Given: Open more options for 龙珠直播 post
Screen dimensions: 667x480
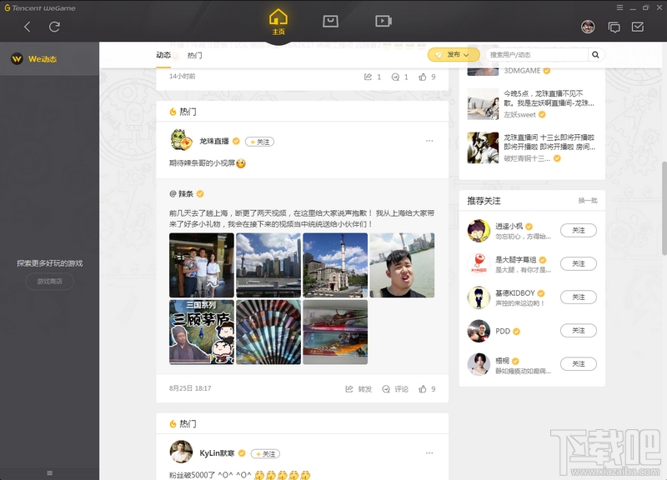Looking at the screenshot, I should 429,141.
